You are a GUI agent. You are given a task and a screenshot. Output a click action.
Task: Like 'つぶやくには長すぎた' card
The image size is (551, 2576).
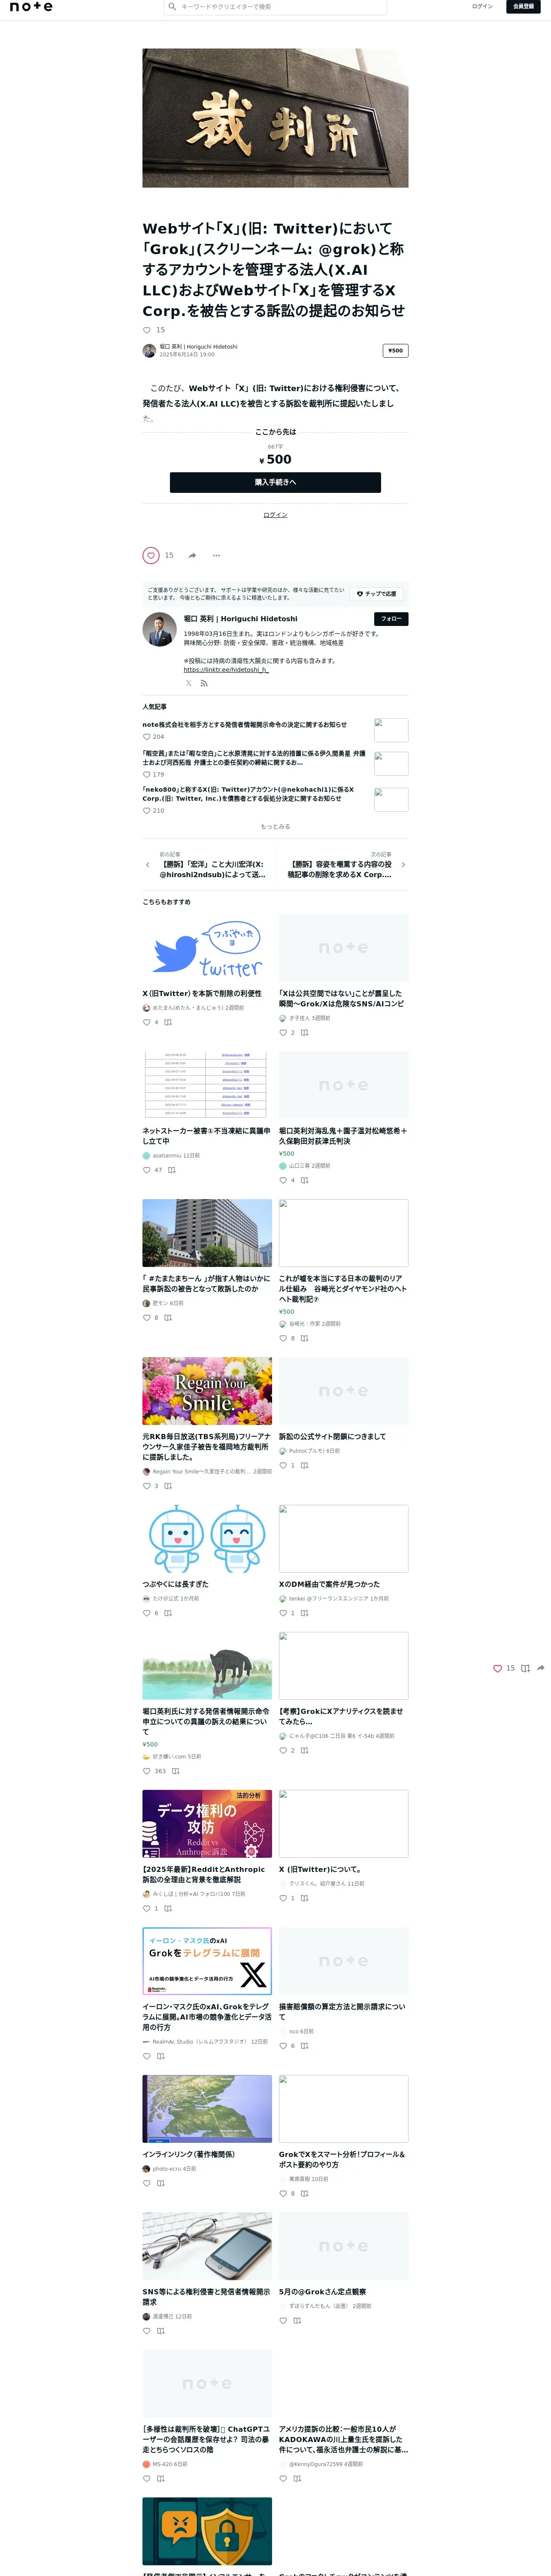coord(147,1613)
